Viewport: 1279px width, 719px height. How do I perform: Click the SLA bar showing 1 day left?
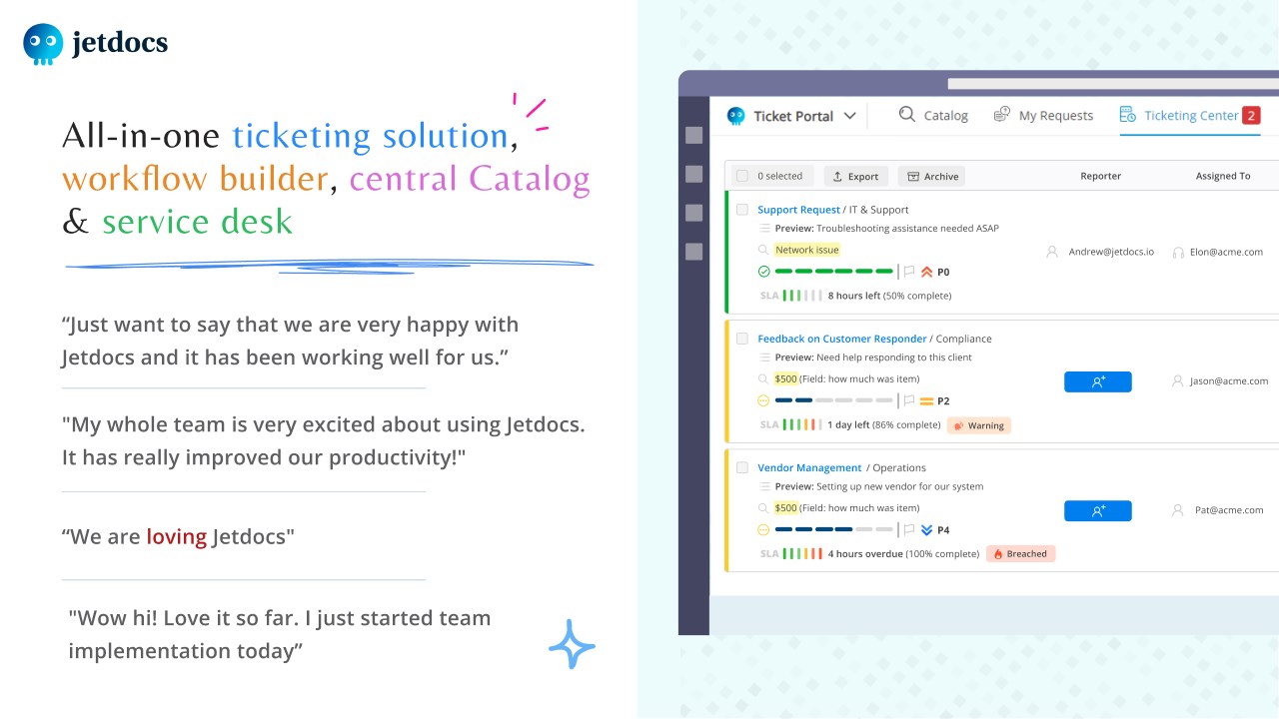(802, 424)
